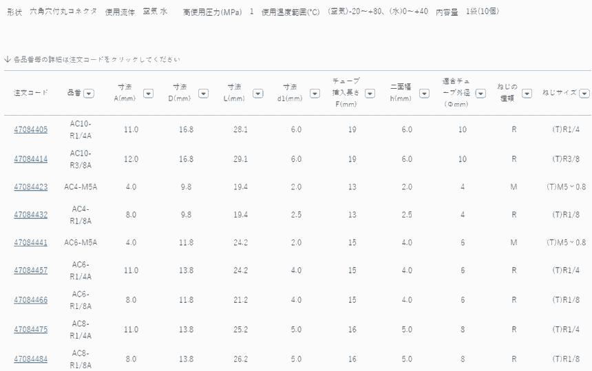Open the ねじの種類 filter dropdown
592x371 pixels.
coord(527,94)
